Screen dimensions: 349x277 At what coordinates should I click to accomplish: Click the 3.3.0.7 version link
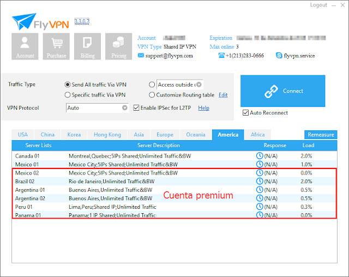(82, 21)
